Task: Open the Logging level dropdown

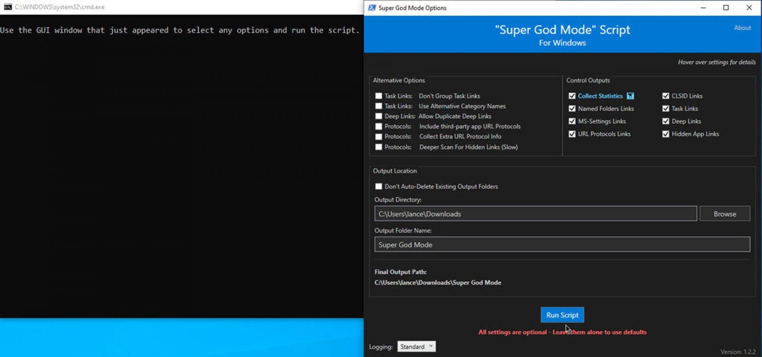Action: pyautogui.click(x=416, y=347)
